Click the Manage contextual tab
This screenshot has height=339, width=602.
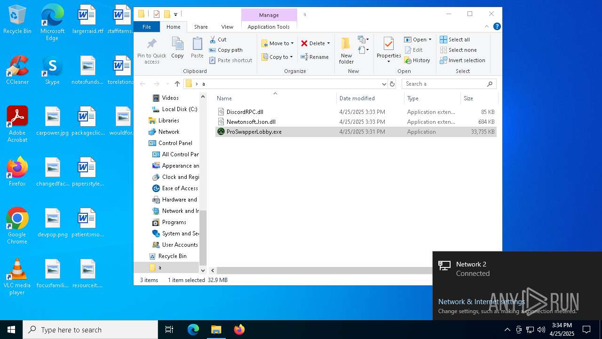tap(269, 15)
